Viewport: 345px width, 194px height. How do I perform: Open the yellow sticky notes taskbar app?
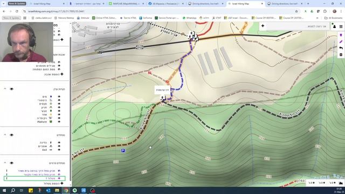pyautogui.click(x=31, y=190)
